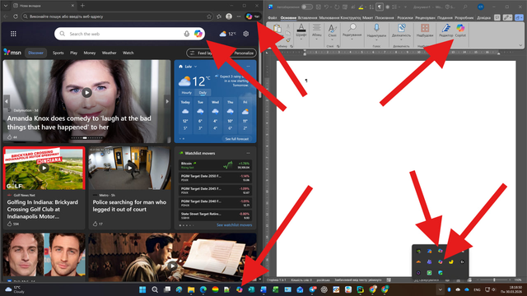Open Edge tab actions dropdown chevron

click(6, 6)
